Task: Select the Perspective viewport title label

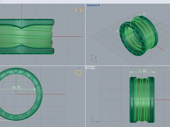Action: (x=92, y=5)
